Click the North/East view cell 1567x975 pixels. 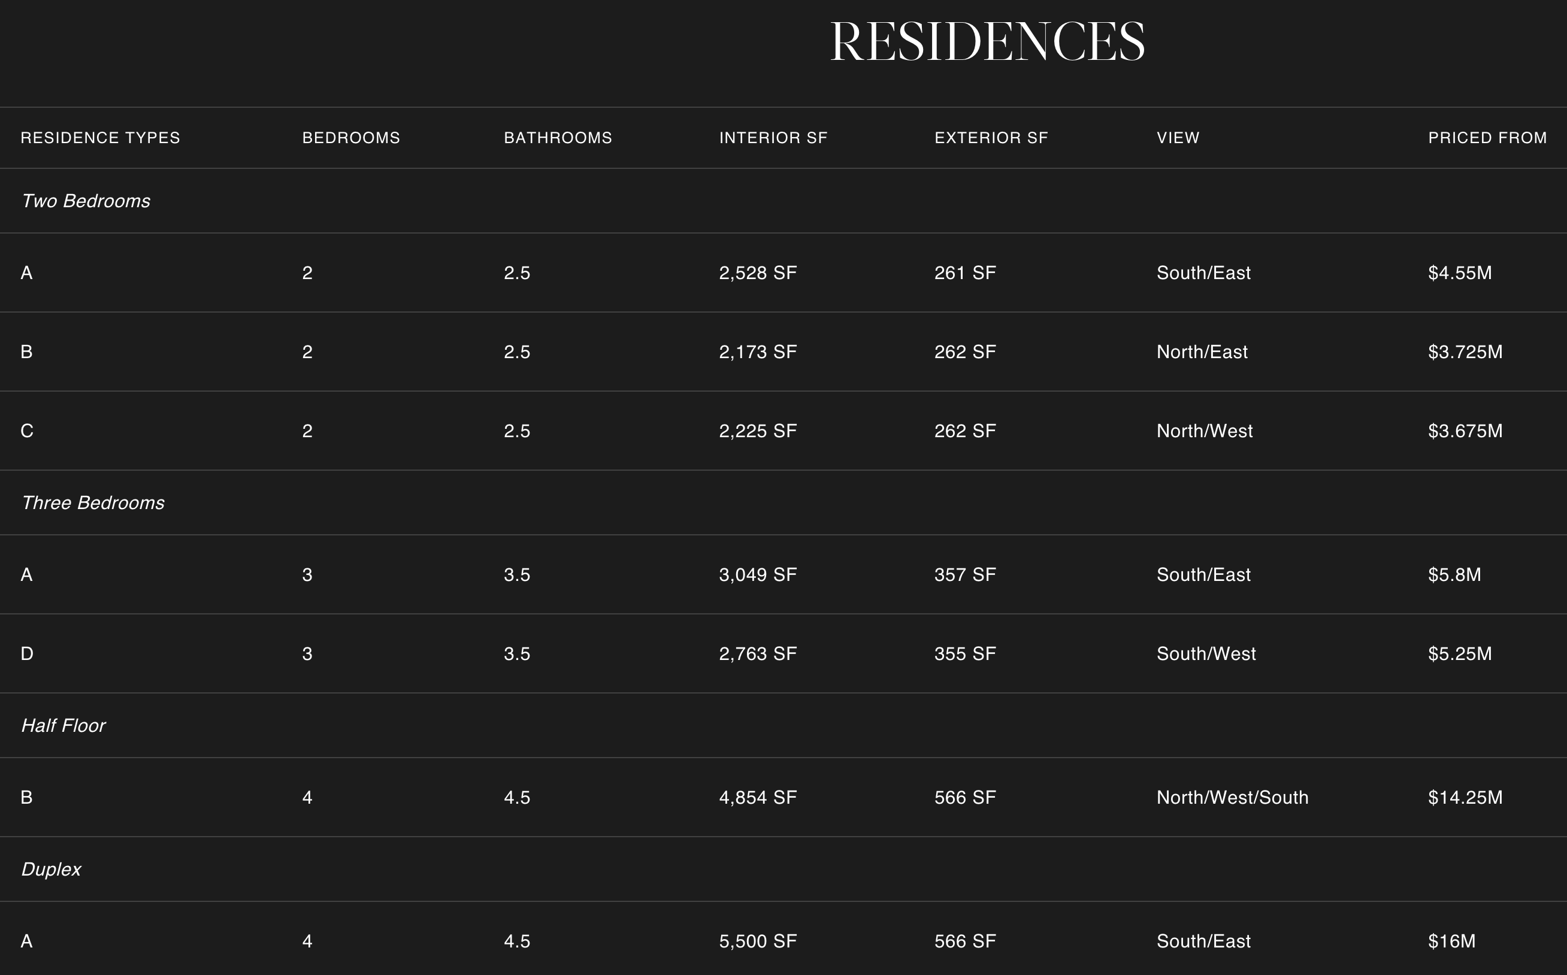(x=1202, y=352)
